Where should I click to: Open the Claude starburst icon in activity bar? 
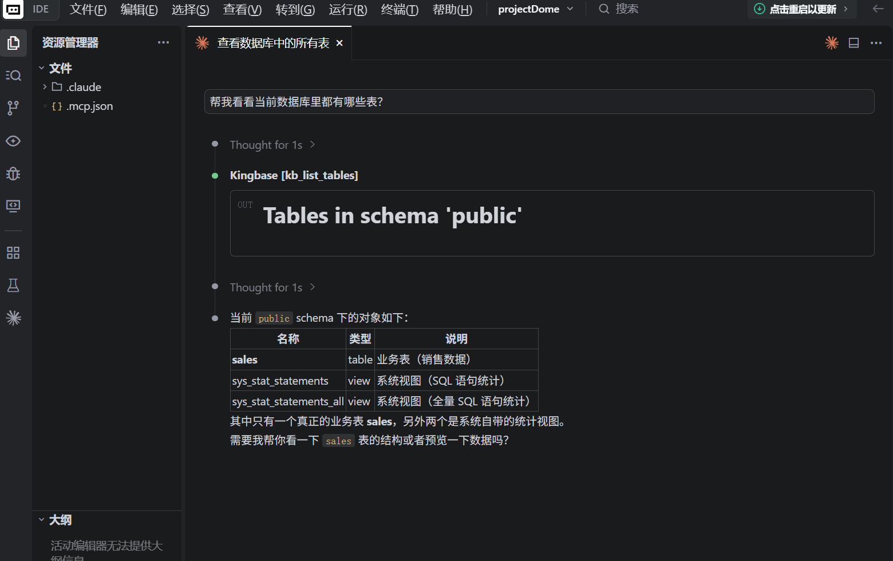pyautogui.click(x=13, y=318)
